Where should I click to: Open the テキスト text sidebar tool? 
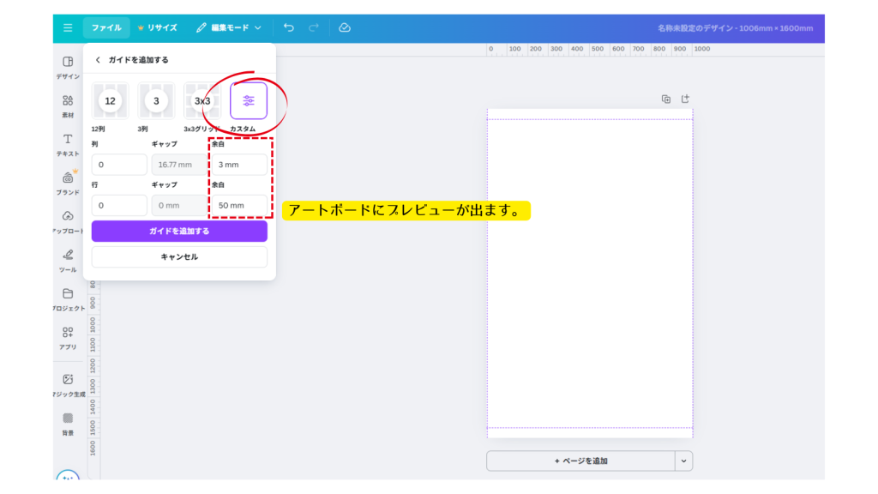click(x=68, y=144)
